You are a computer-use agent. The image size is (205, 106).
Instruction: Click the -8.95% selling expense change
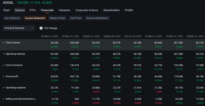pos(96,103)
